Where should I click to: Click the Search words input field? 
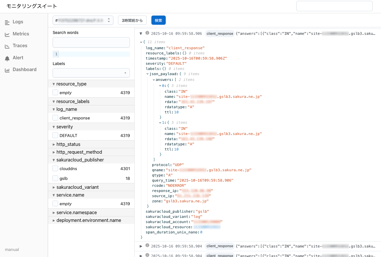[91, 42]
